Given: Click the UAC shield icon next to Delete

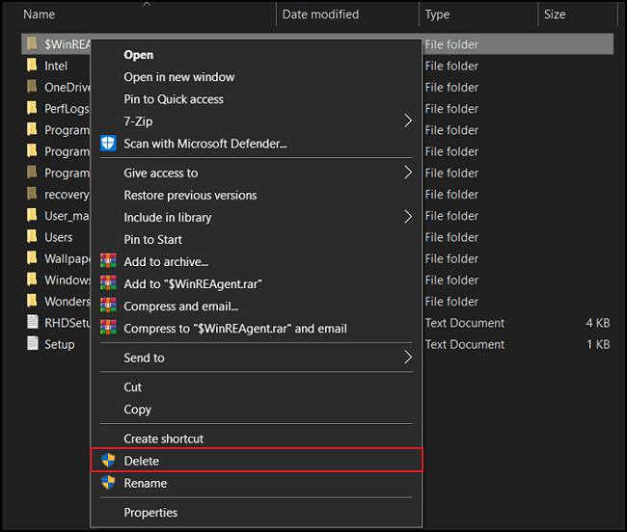Looking at the screenshot, I should (x=108, y=461).
